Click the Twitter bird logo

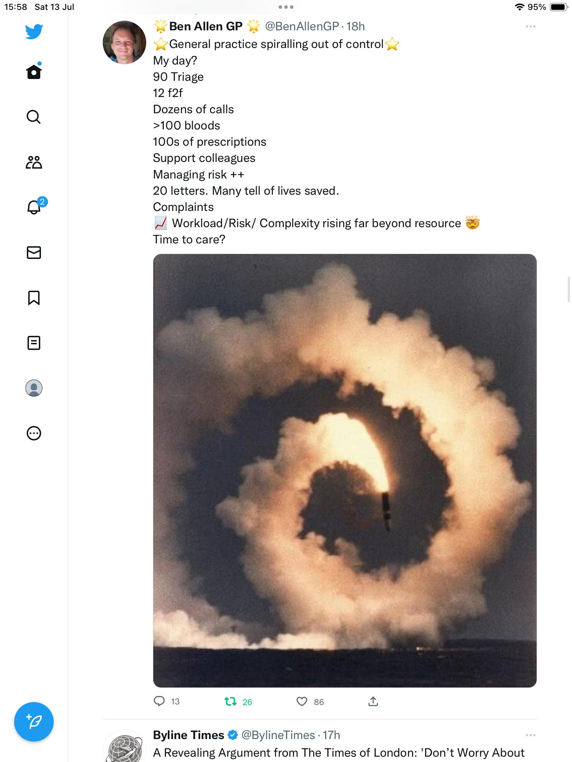pyautogui.click(x=34, y=31)
